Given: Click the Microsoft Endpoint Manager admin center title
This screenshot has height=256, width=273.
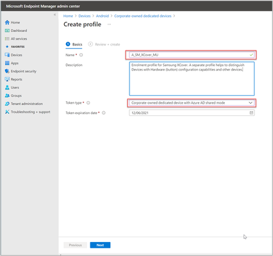Looking at the screenshot, I should [43, 6].
